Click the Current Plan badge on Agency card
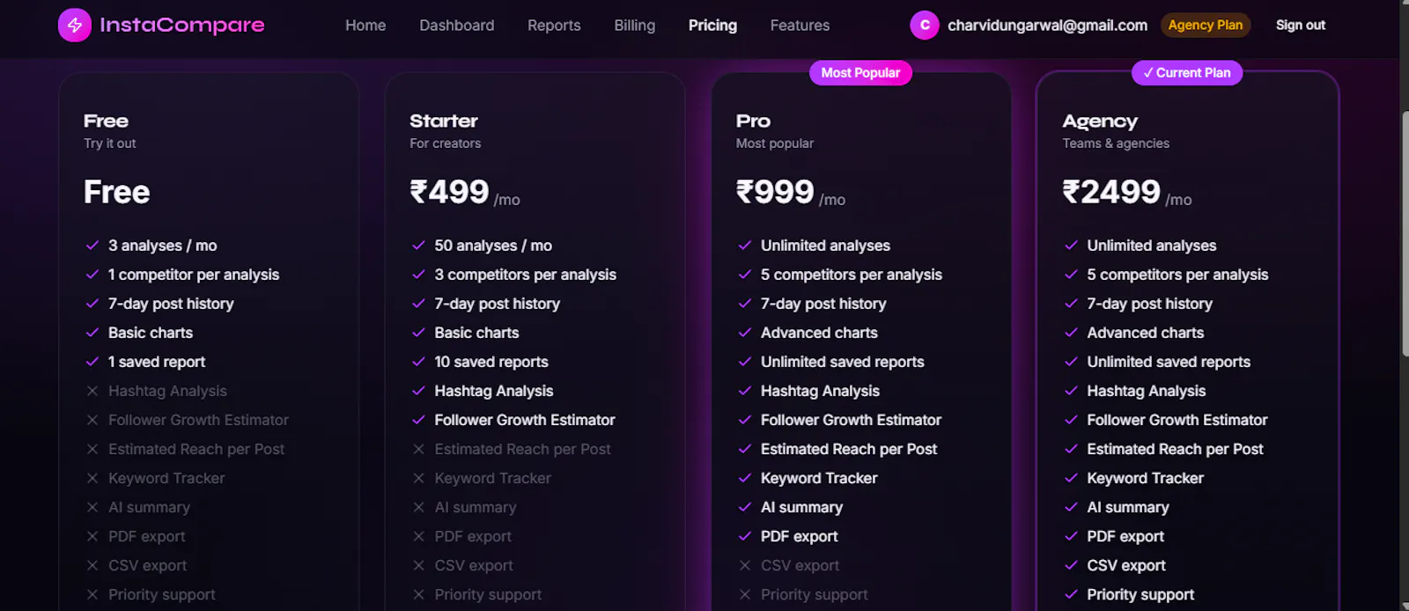This screenshot has height=611, width=1409. [x=1186, y=73]
